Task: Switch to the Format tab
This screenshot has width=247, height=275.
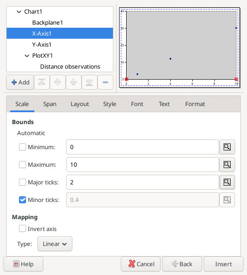Action: (195, 104)
